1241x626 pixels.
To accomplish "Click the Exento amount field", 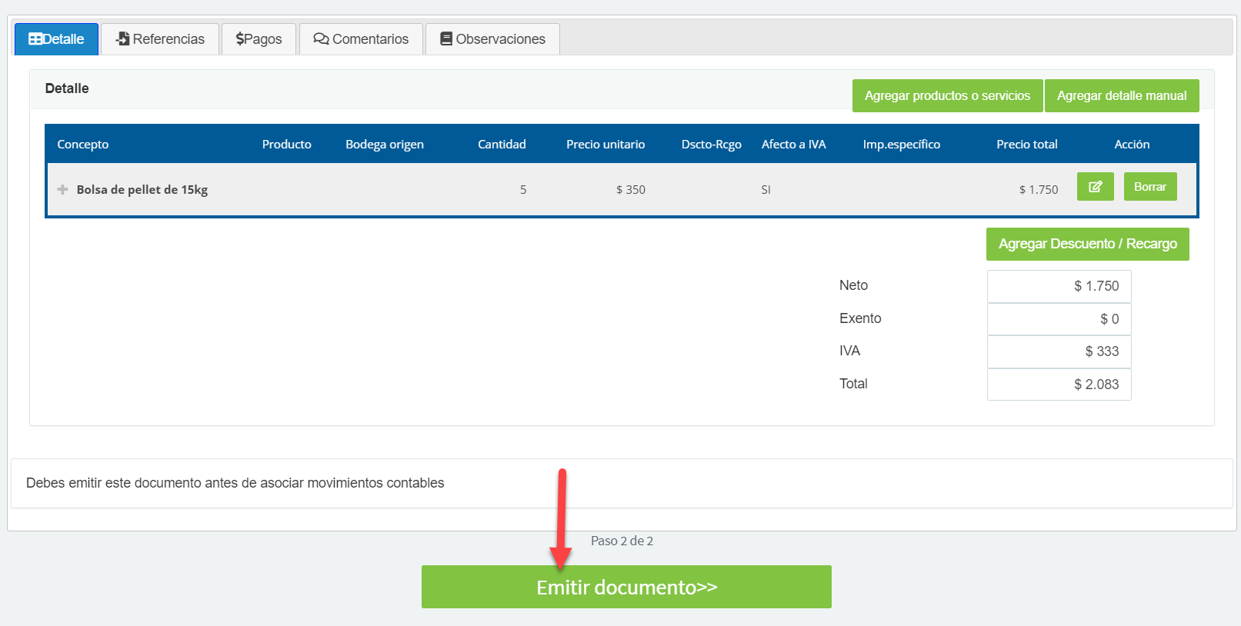I will pyautogui.click(x=1059, y=319).
